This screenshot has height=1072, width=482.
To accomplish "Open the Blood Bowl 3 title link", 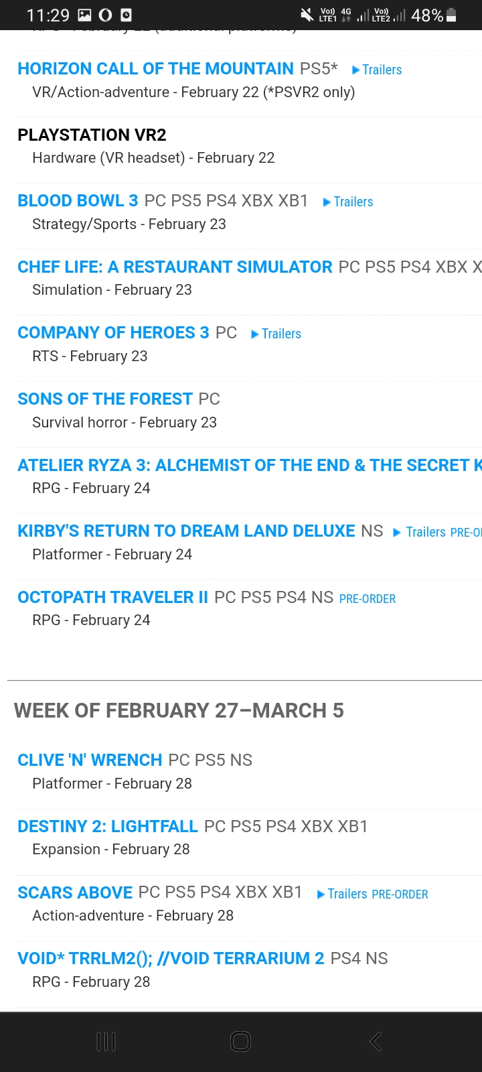I will tap(78, 200).
